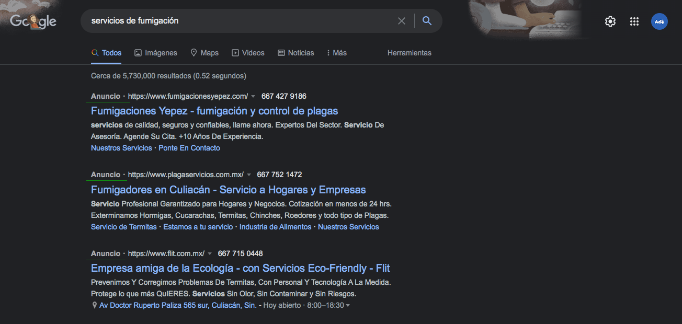The width and height of the screenshot is (682, 324).
Task: Open Fumigaciones Yepez result title
Action: tap(214, 111)
